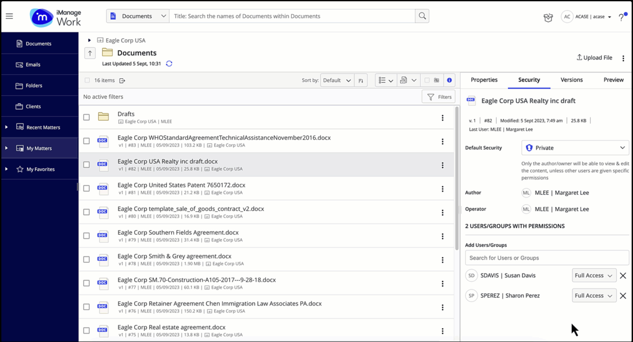This screenshot has width=633, height=342.
Task: Click the search magnifier icon
Action: click(422, 16)
